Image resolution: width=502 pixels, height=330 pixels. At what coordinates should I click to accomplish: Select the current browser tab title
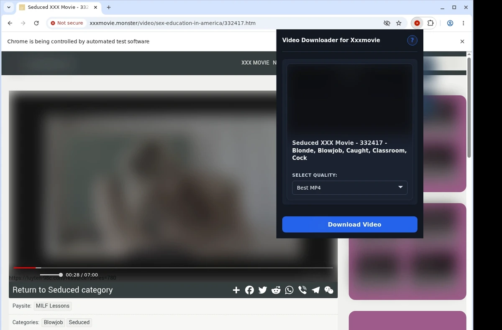pyautogui.click(x=58, y=7)
